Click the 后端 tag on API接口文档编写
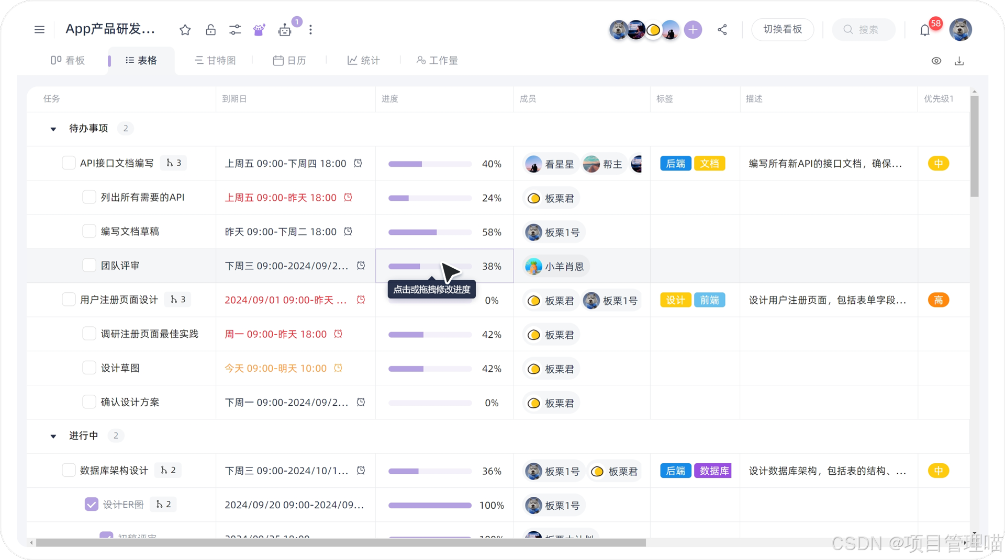 coord(676,164)
